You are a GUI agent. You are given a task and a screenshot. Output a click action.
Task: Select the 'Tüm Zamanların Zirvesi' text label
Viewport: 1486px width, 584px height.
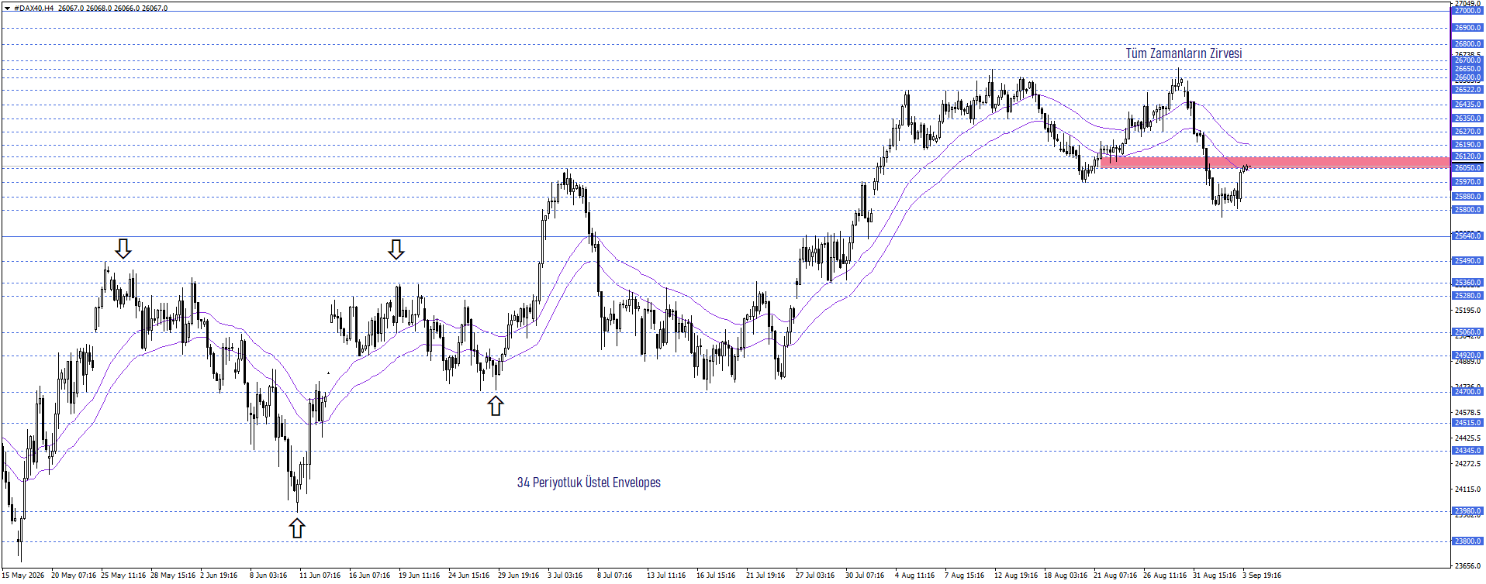1184,53
